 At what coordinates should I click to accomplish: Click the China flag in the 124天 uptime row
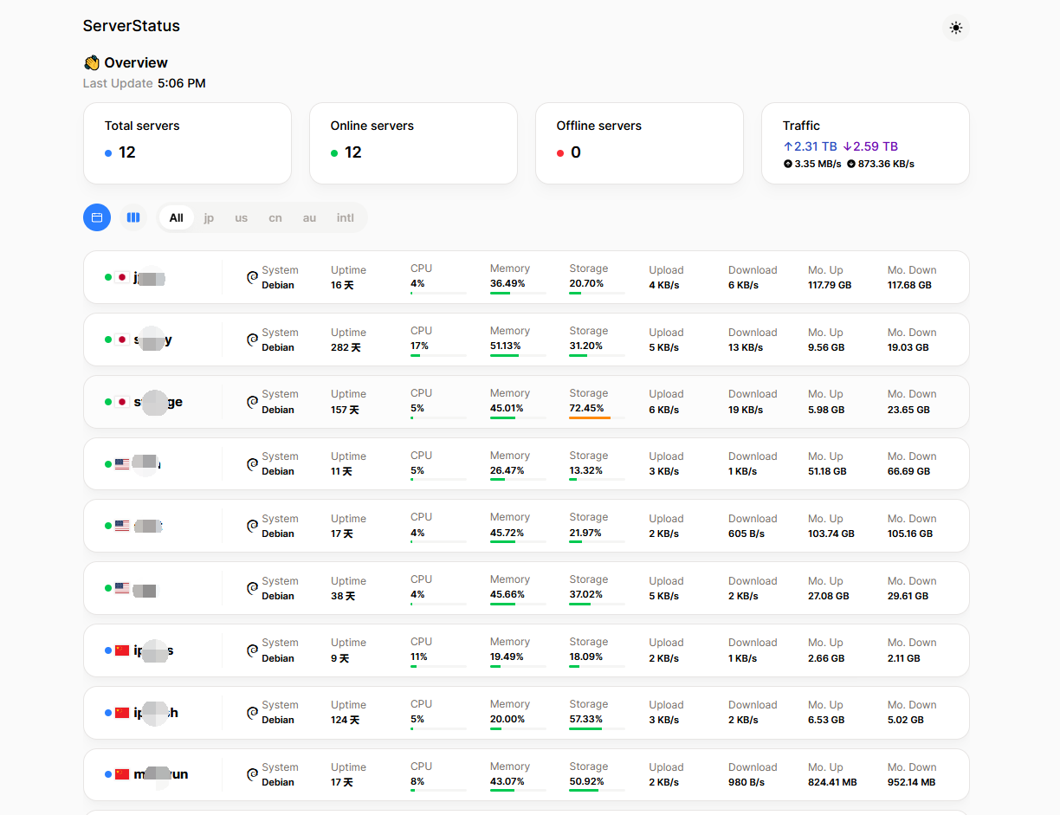tap(122, 713)
